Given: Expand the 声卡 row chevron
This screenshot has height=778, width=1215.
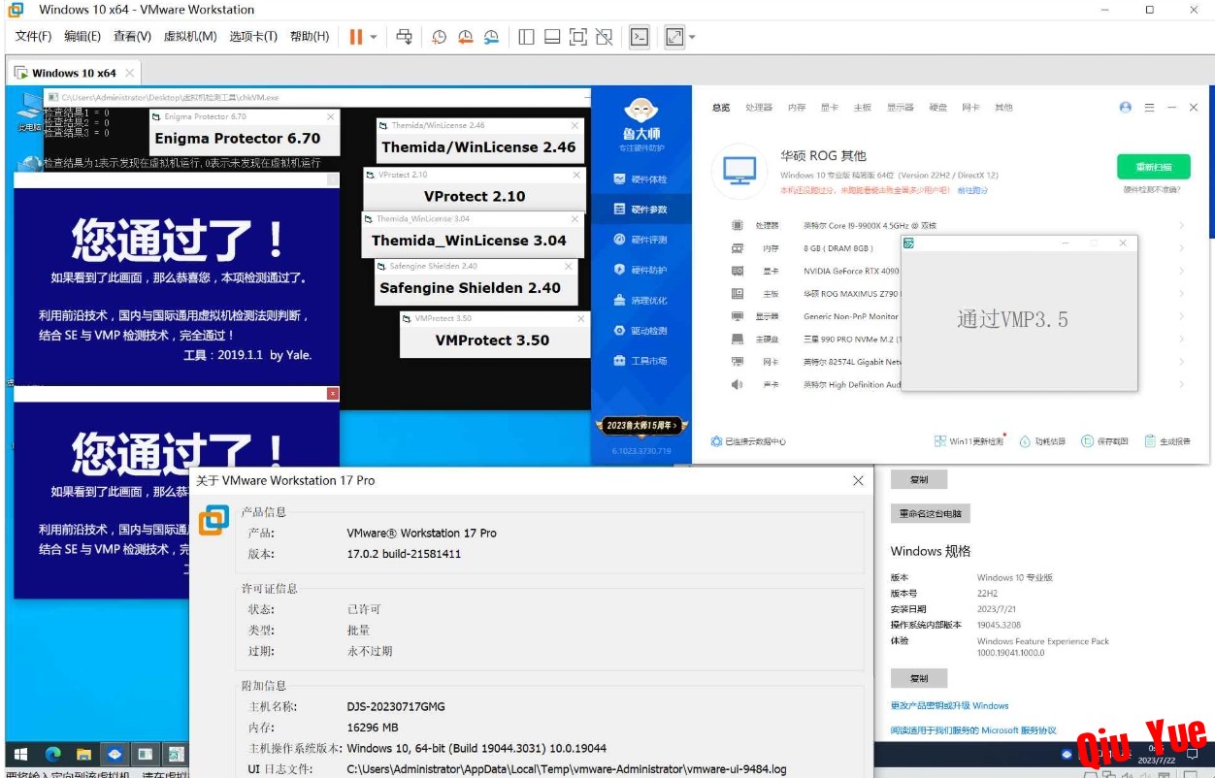Looking at the screenshot, I should [x=1181, y=385].
